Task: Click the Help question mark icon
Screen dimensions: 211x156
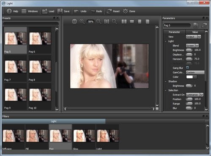Action: click(9, 11)
